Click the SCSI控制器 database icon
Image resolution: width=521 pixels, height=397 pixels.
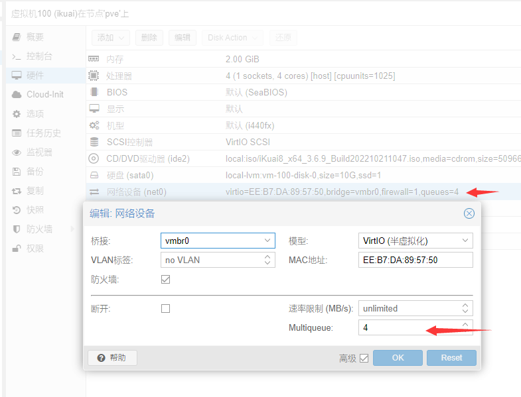[94, 142]
